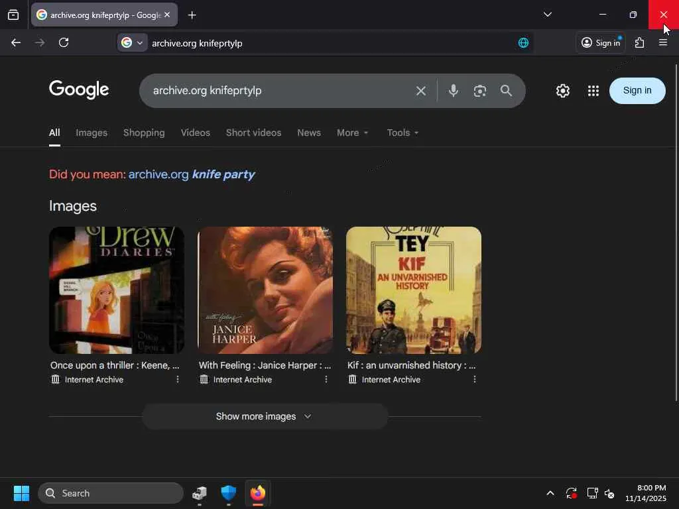The width and height of the screenshot is (679, 509).
Task: Open the search engine selector in address bar
Action: (132, 42)
